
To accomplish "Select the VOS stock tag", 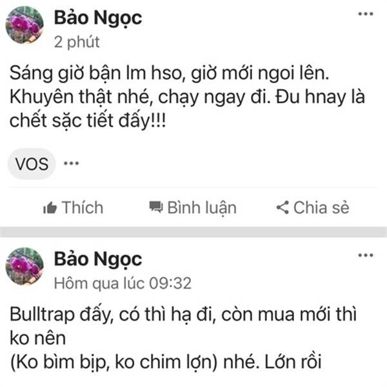I will pos(32,164).
